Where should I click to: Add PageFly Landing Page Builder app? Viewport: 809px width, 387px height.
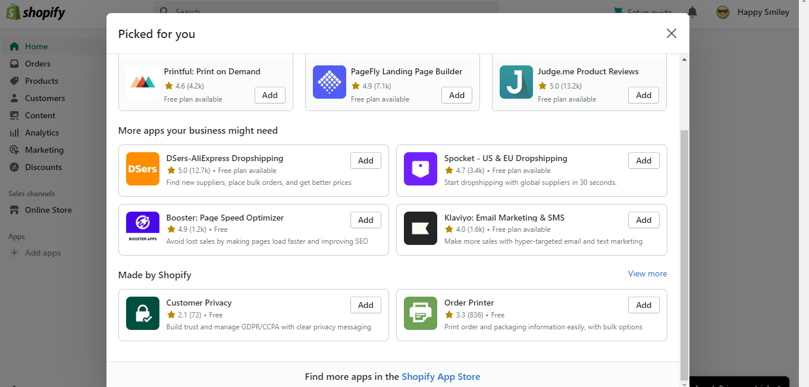(x=457, y=95)
